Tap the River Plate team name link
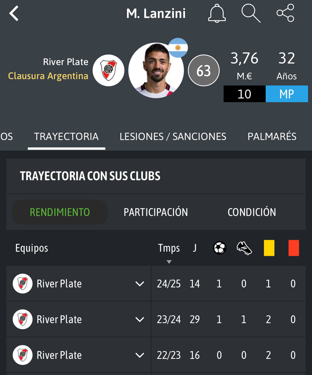 [x=66, y=62]
